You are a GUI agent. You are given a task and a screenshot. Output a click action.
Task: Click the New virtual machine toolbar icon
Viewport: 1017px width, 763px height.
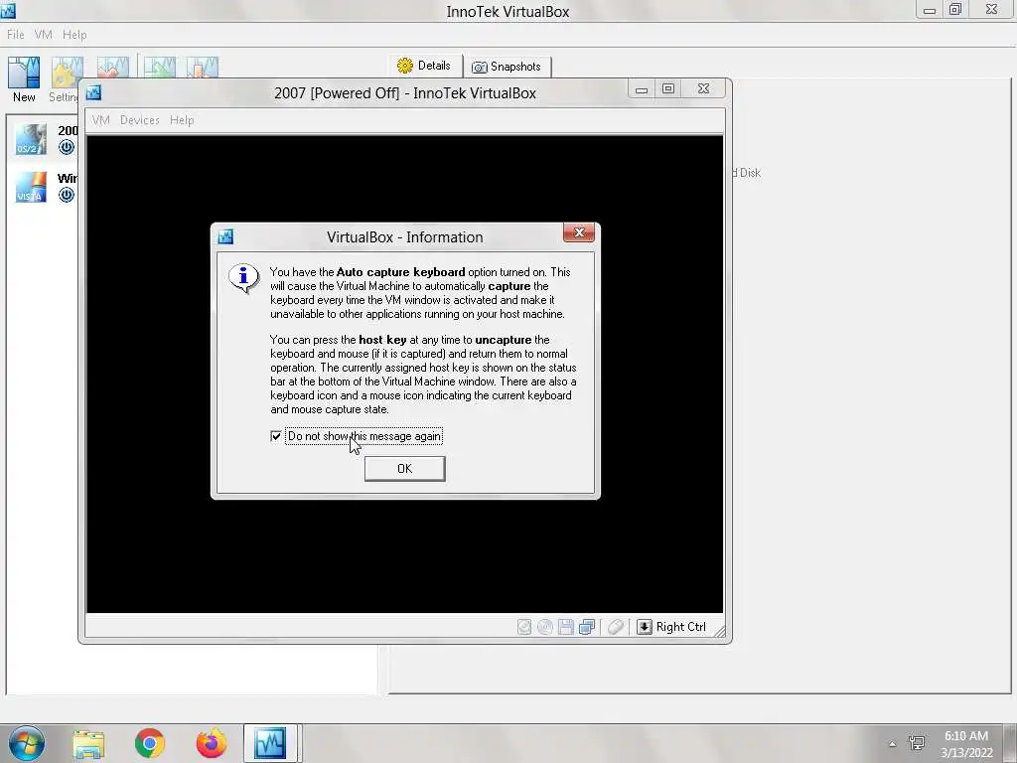coord(24,72)
